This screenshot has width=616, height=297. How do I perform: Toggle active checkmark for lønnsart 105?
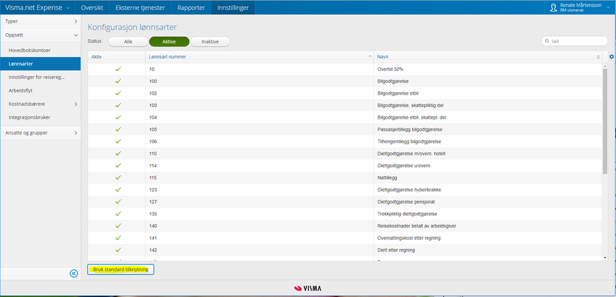(118, 129)
